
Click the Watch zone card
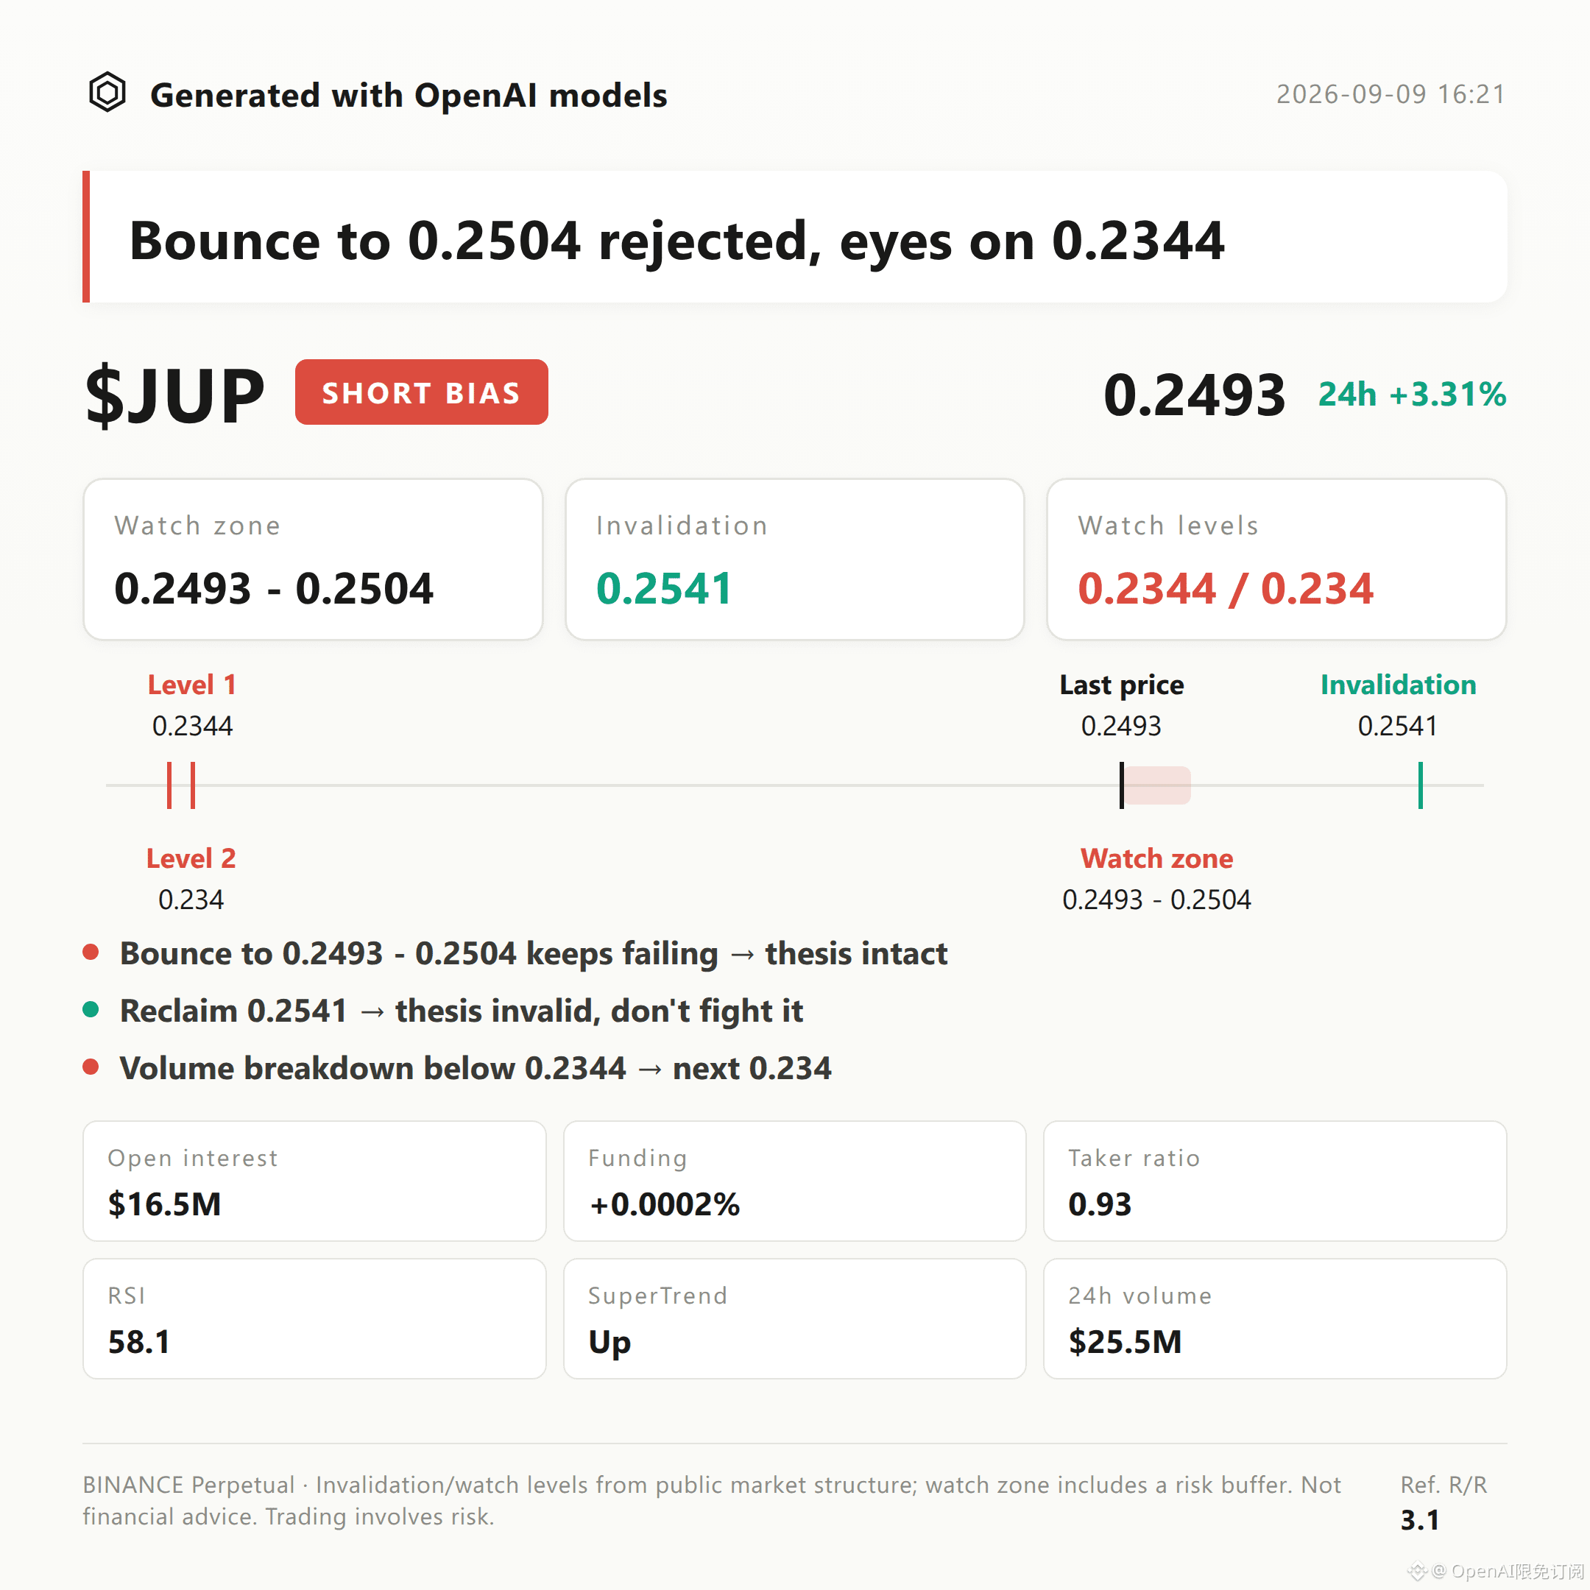(x=313, y=559)
